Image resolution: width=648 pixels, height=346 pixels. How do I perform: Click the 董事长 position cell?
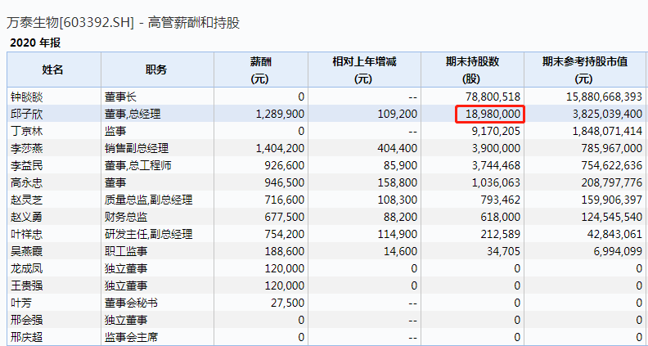click(120, 97)
